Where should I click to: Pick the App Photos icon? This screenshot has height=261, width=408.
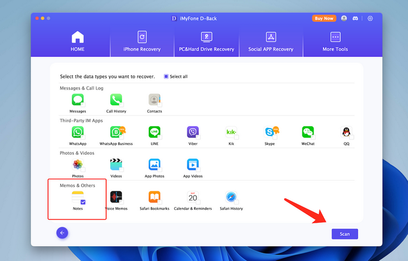[x=154, y=165]
